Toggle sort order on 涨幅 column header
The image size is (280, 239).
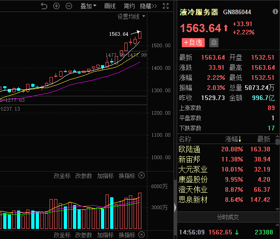[x=234, y=139]
